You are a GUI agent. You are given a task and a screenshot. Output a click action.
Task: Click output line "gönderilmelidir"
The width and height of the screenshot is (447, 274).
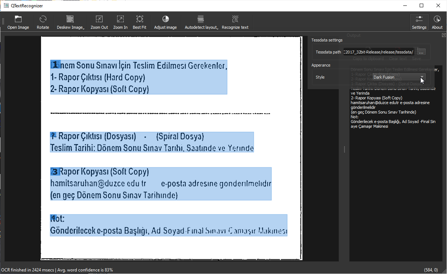point(363,107)
